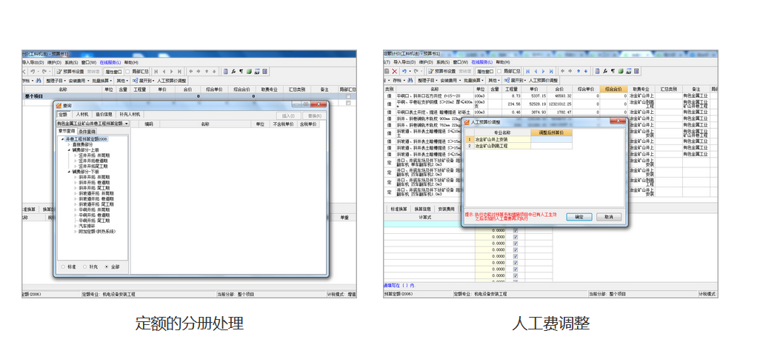760x345 pixels.
Task: Click 确定 button in 人工预算价调整 dialog
Action: [x=579, y=217]
